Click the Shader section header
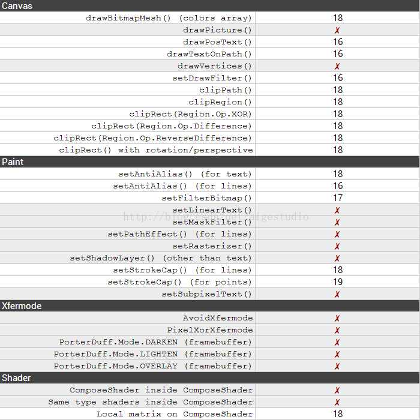 210,377
